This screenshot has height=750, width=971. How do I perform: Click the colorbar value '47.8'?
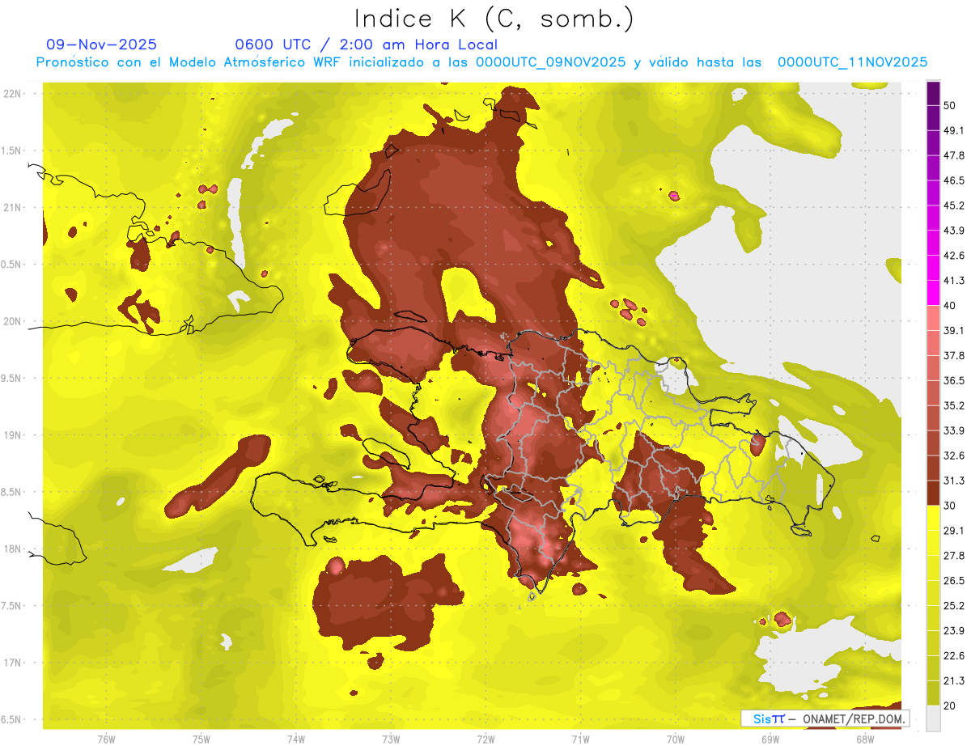tap(953, 156)
